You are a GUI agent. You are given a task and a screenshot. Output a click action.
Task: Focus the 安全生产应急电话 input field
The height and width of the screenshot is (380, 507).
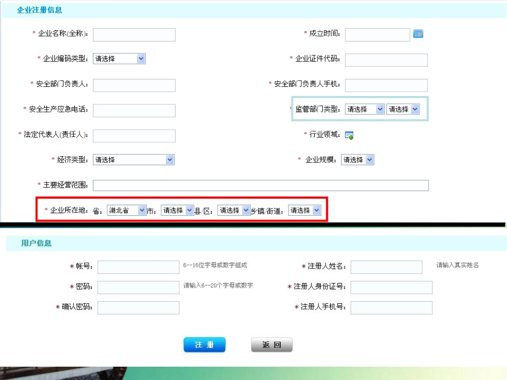click(x=134, y=110)
